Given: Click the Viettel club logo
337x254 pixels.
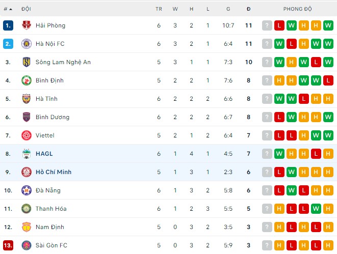Looking at the screenshot, I should [27, 135].
